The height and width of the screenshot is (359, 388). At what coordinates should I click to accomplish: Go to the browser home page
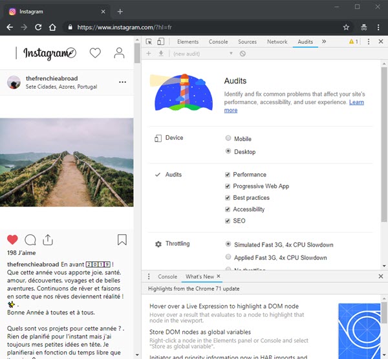click(52, 27)
